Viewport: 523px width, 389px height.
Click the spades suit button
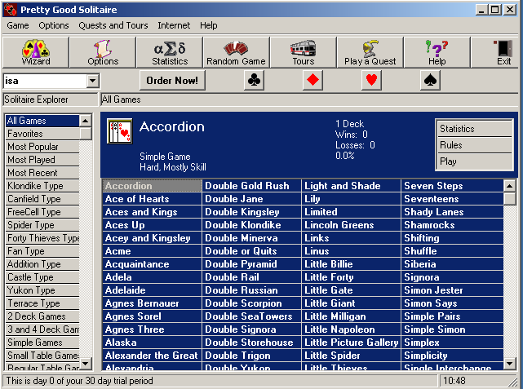430,81
